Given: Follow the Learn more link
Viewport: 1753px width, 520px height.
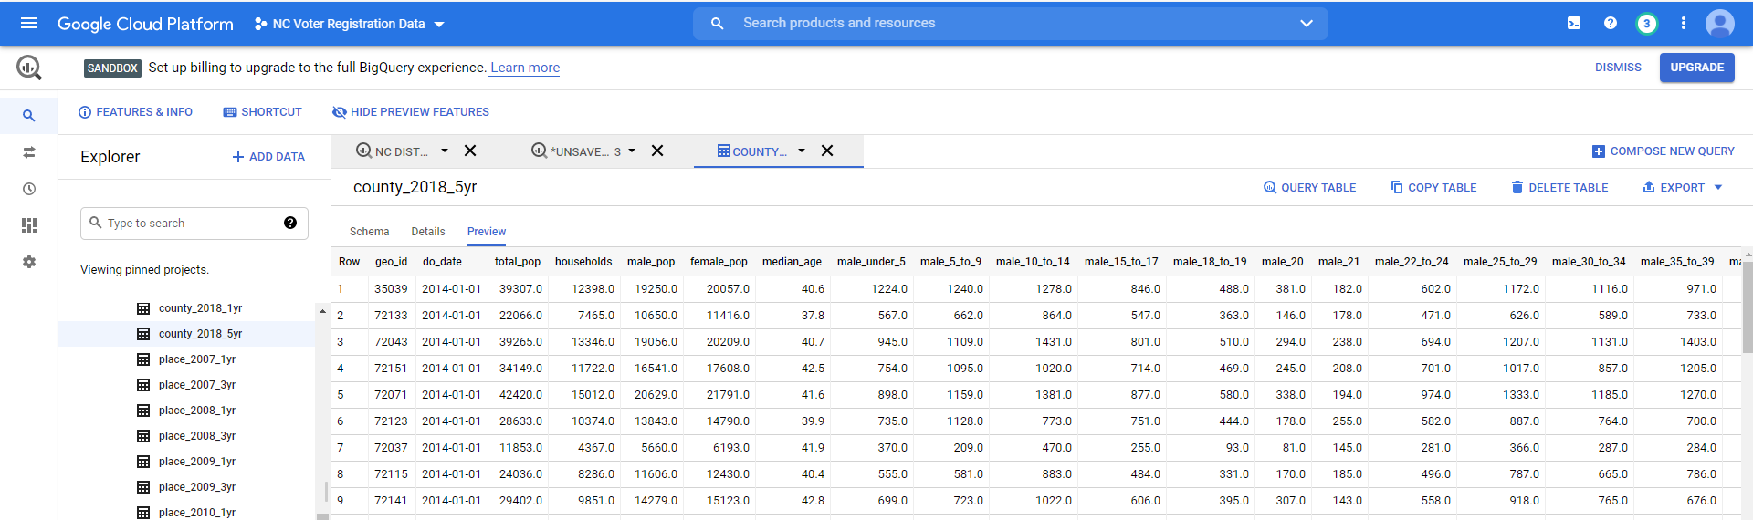Looking at the screenshot, I should 525,68.
